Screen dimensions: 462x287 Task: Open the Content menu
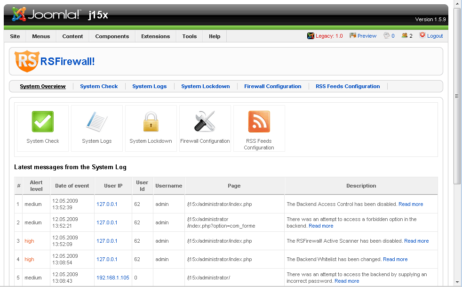[72, 36]
